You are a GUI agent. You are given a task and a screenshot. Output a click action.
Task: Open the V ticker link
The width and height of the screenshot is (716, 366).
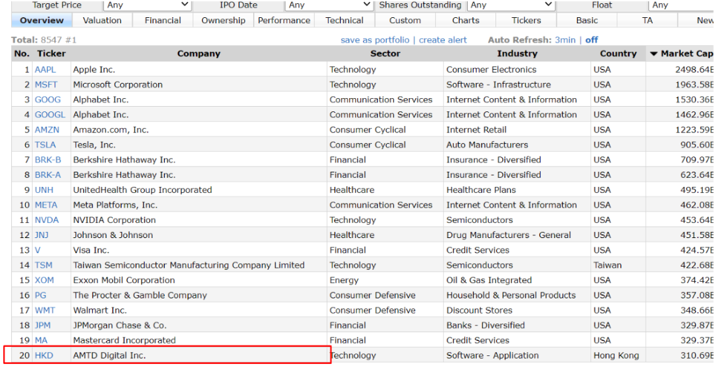coord(37,250)
